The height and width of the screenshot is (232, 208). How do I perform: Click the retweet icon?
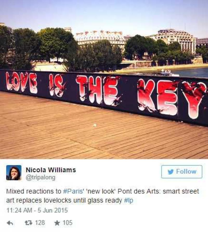[28, 223]
